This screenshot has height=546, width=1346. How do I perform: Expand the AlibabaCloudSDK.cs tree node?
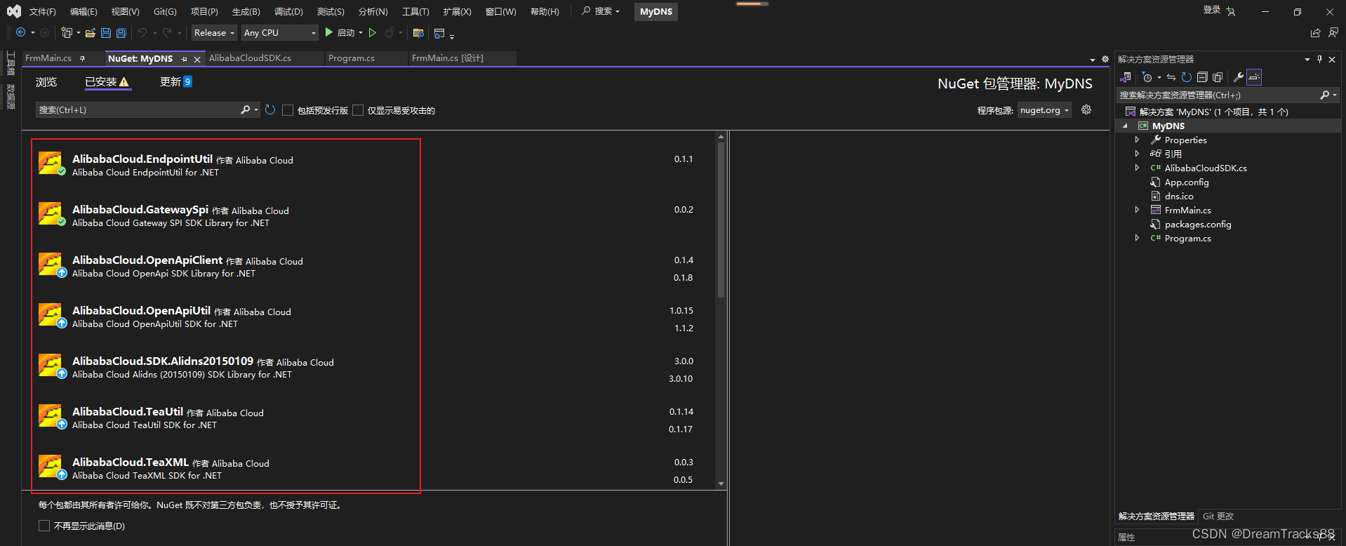point(1137,167)
